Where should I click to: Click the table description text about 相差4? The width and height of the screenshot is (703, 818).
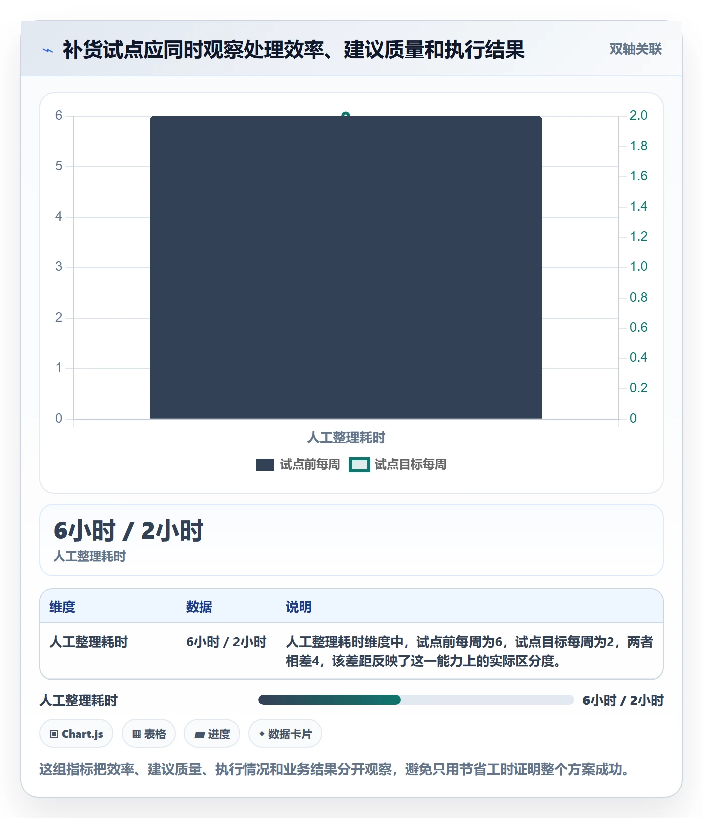click(470, 651)
